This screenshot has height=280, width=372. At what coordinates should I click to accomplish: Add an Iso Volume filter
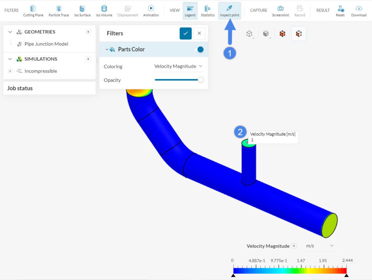104,10
